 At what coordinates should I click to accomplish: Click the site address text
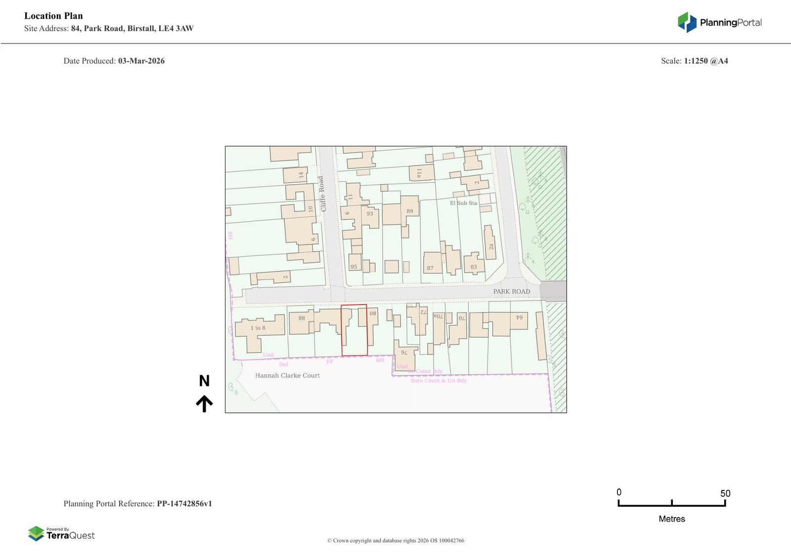click(132, 28)
